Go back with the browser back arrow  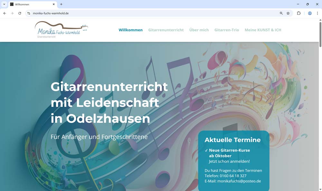[5, 13]
